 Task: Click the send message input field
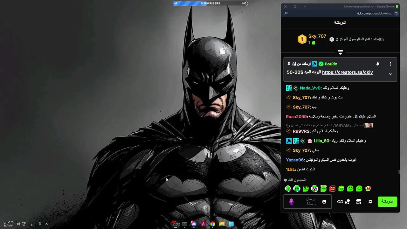[x=307, y=202]
